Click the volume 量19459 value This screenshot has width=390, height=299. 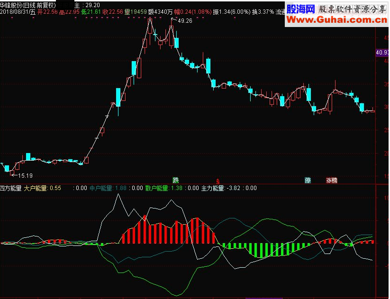coord(136,12)
